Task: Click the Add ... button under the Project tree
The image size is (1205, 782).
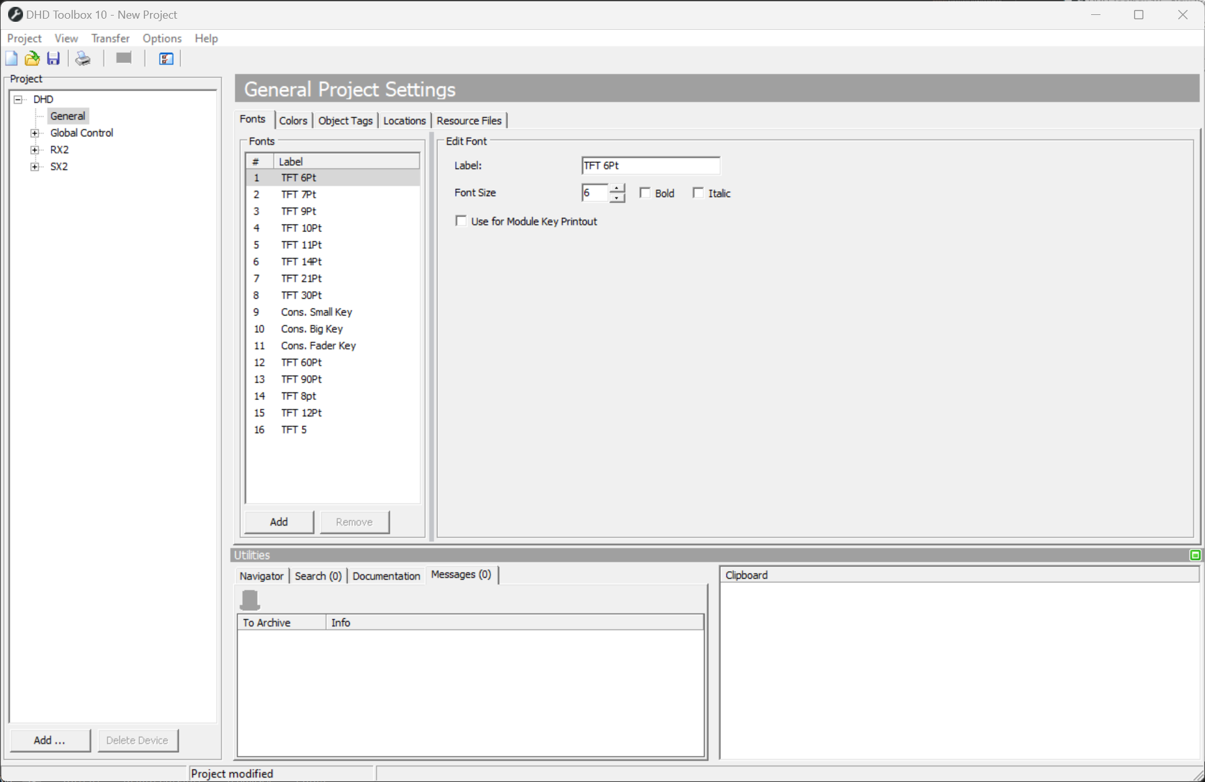Action: click(50, 740)
